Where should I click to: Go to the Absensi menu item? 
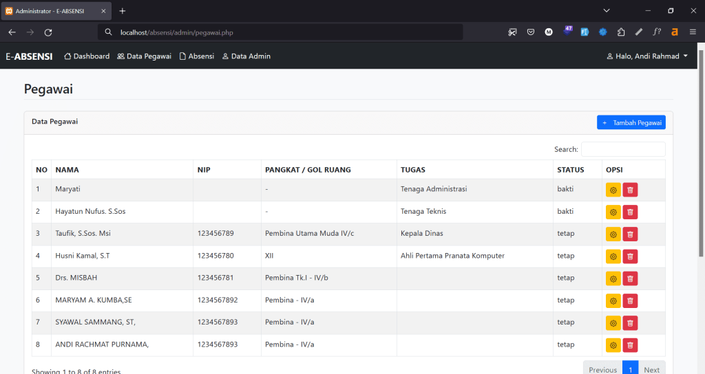pyautogui.click(x=196, y=56)
